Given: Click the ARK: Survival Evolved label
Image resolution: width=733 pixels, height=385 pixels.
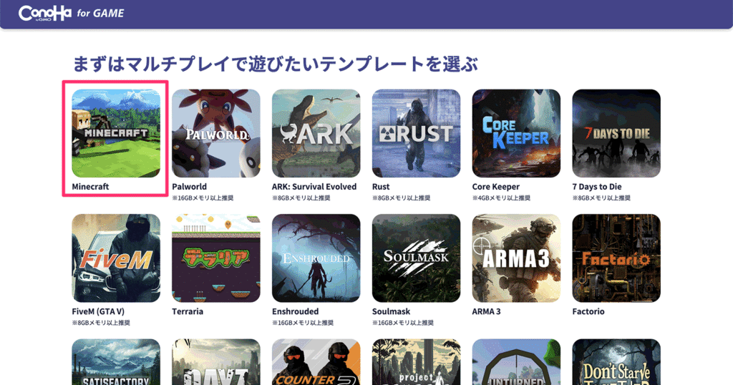Looking at the screenshot, I should pos(314,187).
